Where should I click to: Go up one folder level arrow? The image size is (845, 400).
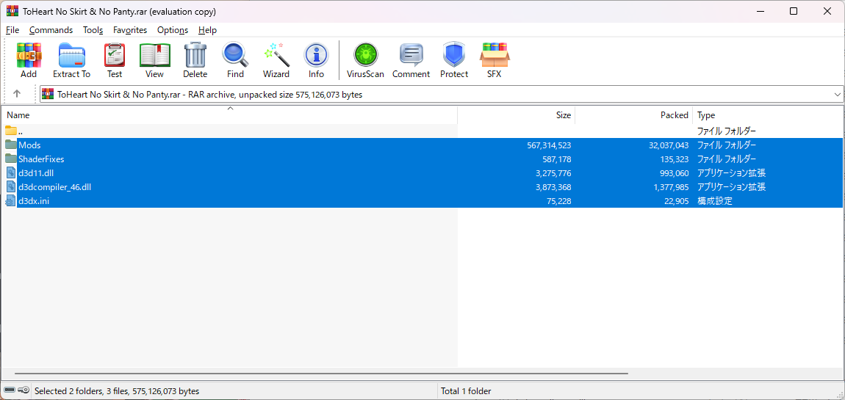click(x=17, y=94)
